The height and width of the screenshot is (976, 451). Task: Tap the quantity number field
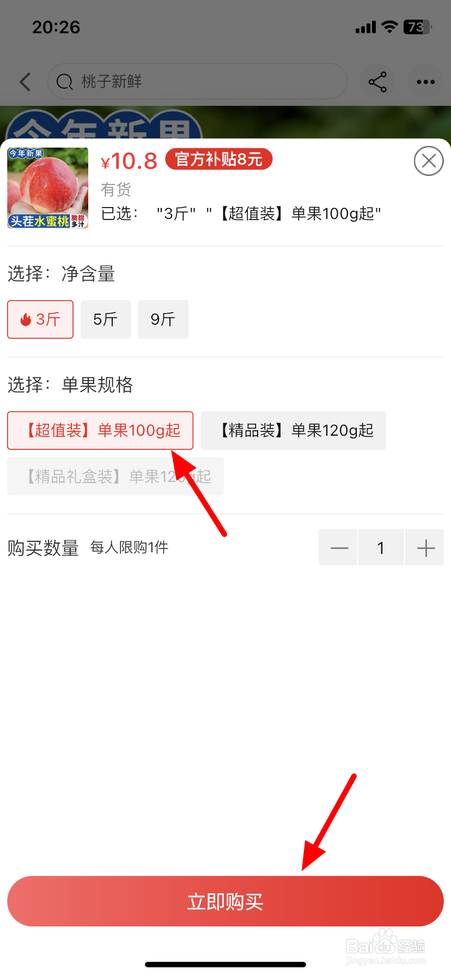pyautogui.click(x=381, y=547)
